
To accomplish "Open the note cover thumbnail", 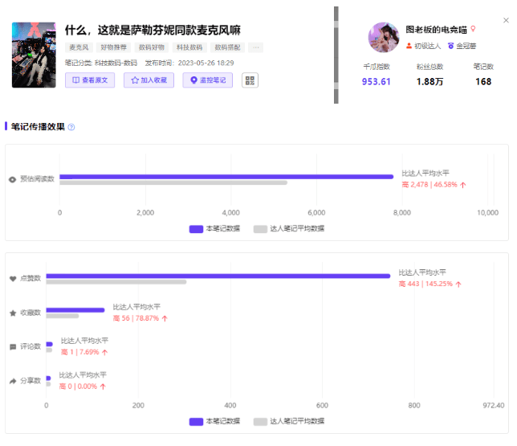I will tap(34, 55).
